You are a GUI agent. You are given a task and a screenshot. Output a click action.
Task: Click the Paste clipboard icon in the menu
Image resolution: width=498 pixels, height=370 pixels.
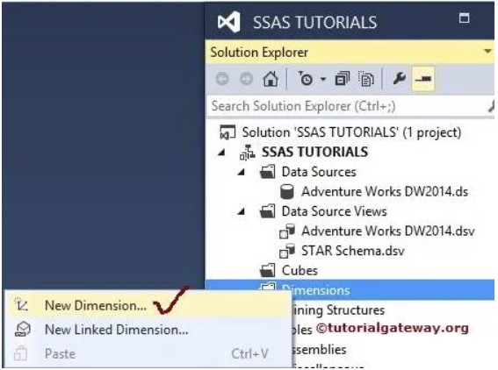click(x=20, y=353)
